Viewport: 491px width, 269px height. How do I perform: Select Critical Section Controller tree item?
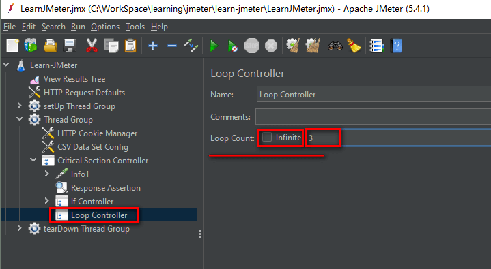(x=102, y=161)
